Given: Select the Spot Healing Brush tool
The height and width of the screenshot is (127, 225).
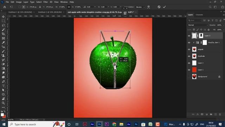Looking at the screenshot, I should [3, 47].
